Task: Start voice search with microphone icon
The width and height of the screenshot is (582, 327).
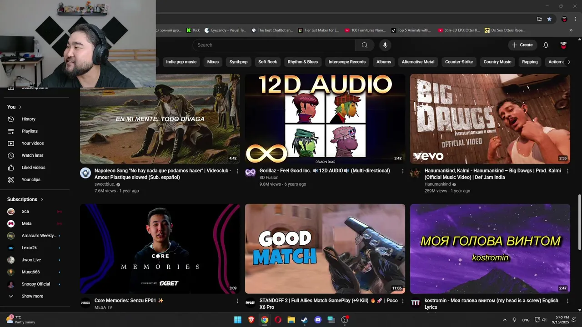Action: [x=385, y=45]
